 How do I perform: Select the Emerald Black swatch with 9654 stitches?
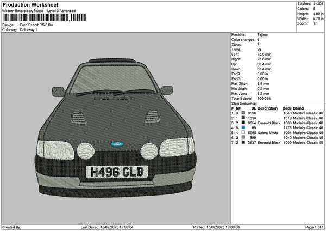[242, 123]
